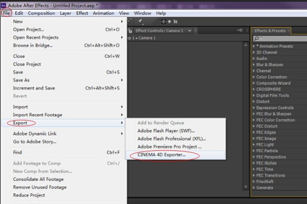Expand the Import submenu
The image size is (307, 204).
[64, 107]
